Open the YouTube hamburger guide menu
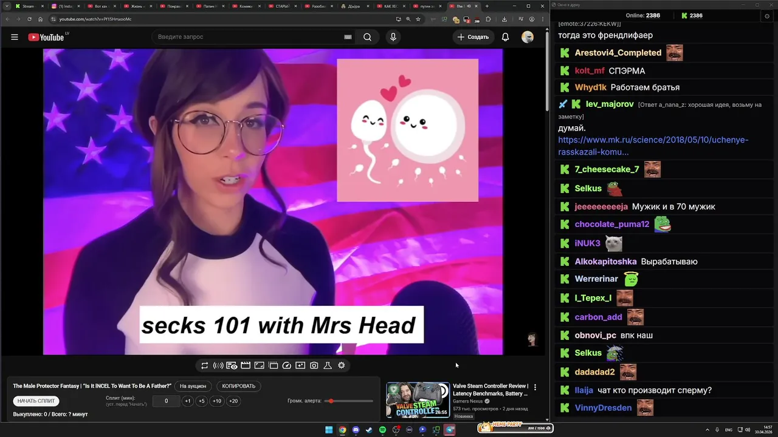Viewport: 778px width, 437px height. pos(14,37)
